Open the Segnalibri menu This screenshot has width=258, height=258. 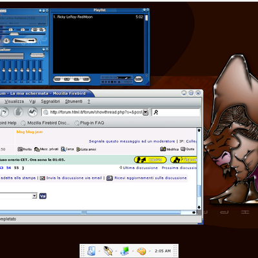(50, 101)
